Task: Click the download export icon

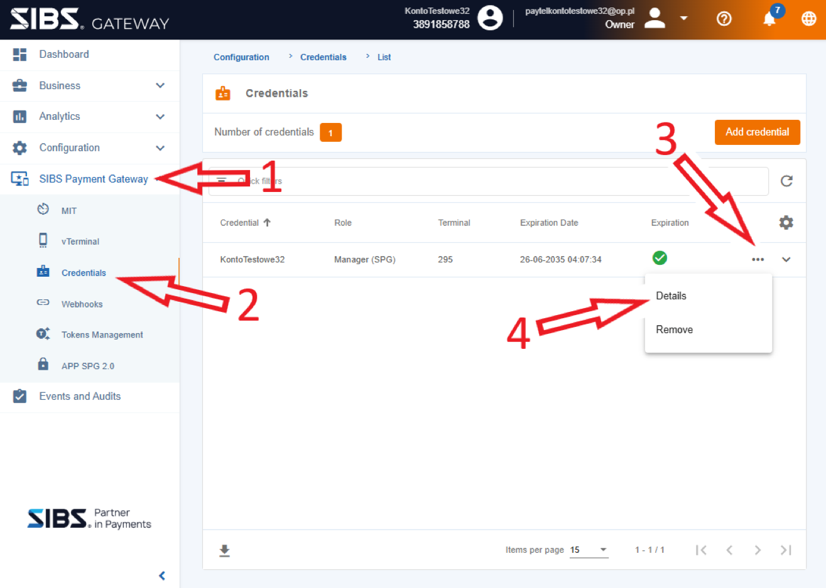Action: 224,550
